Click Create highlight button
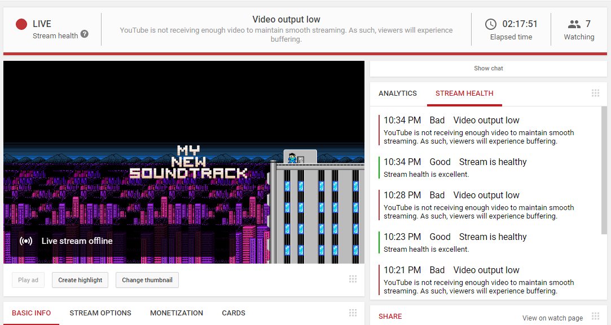611x325 pixels. point(80,280)
